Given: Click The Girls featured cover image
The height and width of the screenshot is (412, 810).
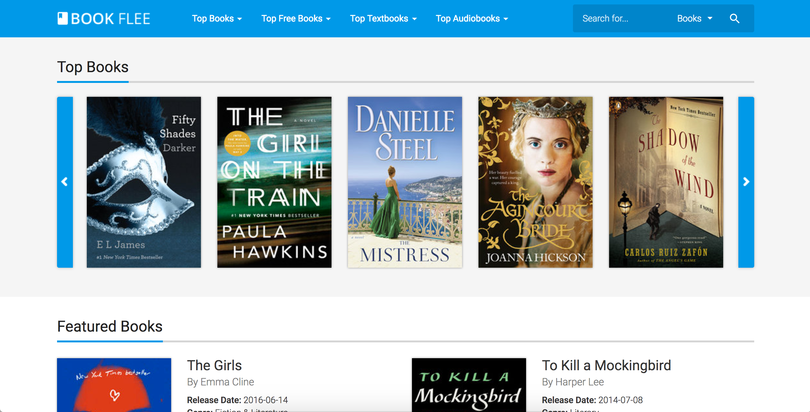Looking at the screenshot, I should click(x=114, y=385).
